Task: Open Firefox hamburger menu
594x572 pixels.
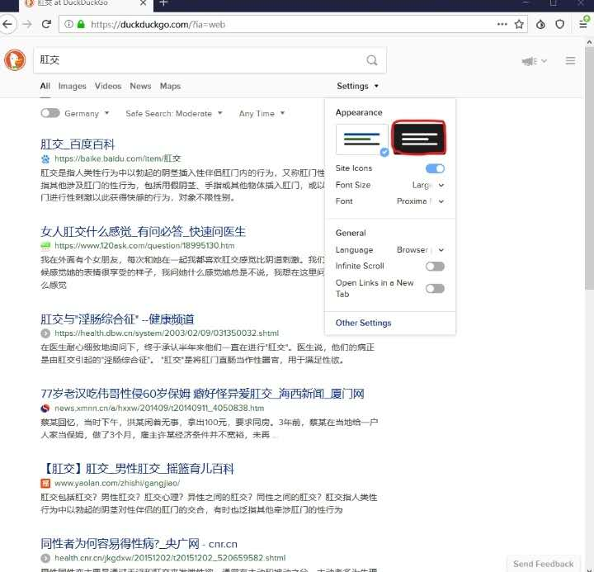Action: pyautogui.click(x=583, y=24)
